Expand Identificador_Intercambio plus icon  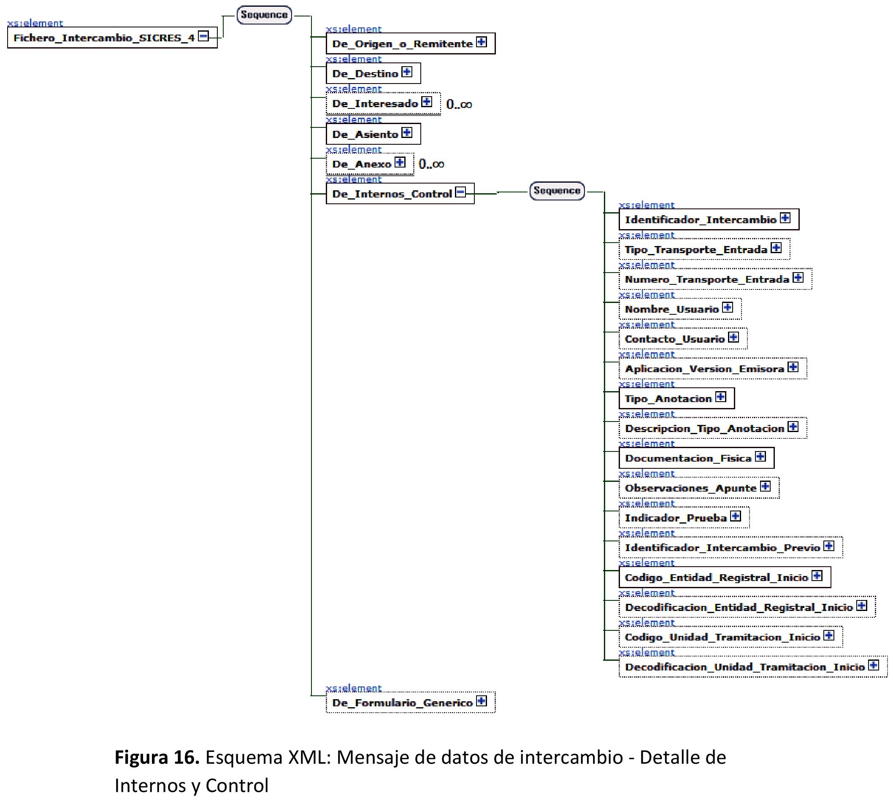pos(786,218)
